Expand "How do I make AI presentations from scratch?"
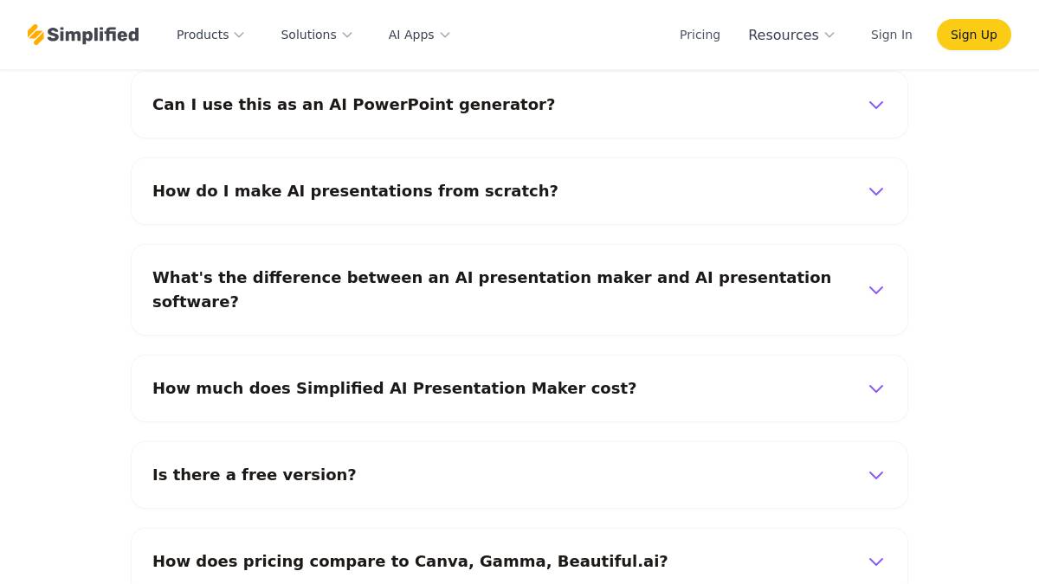The width and height of the screenshot is (1039, 584). point(355,191)
